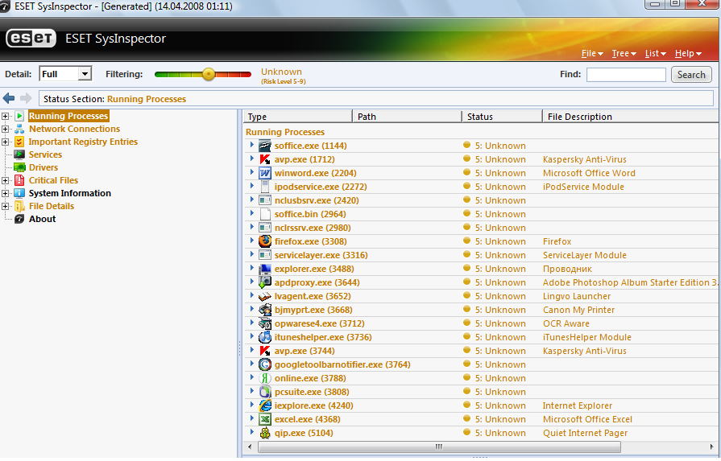Click the ipodservice.exe icon
Screen dimensions: 721x461
265,187
